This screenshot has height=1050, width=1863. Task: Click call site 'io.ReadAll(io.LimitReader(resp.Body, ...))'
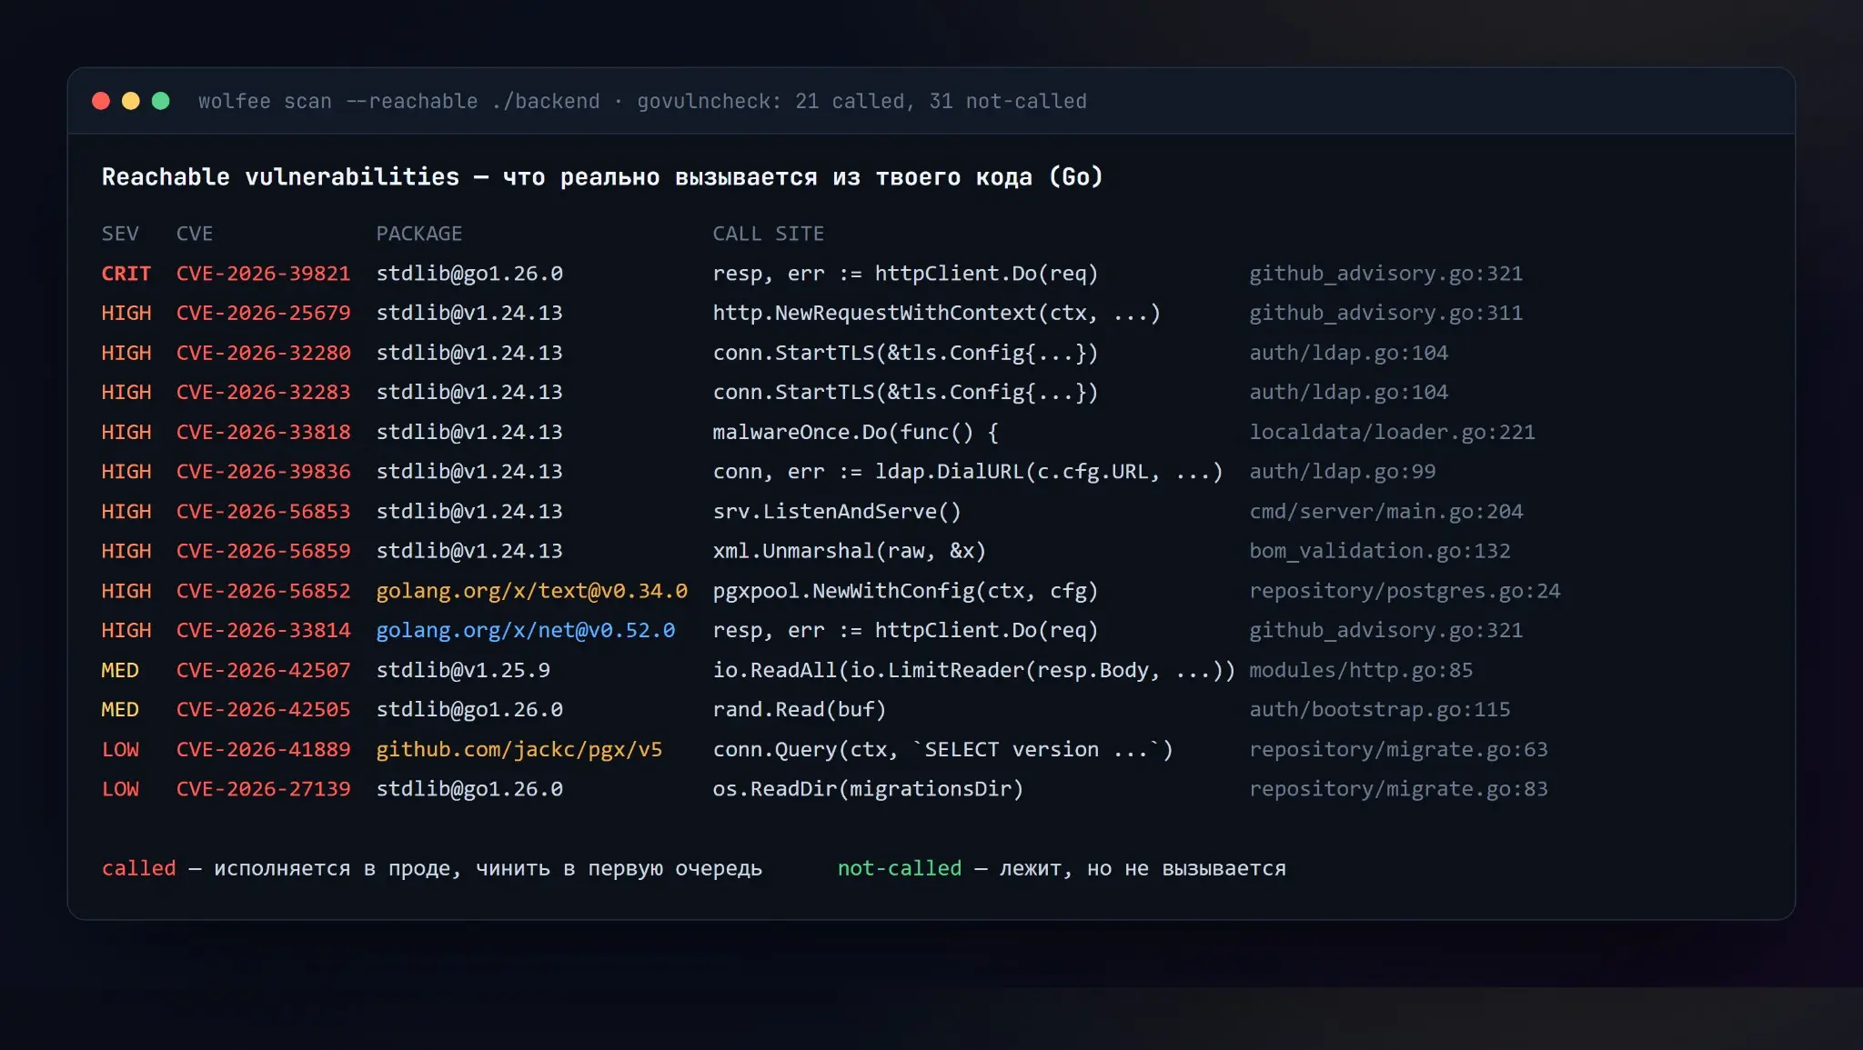tap(974, 670)
